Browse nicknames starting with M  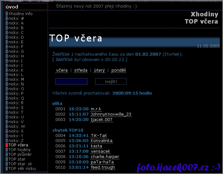pos(16,79)
